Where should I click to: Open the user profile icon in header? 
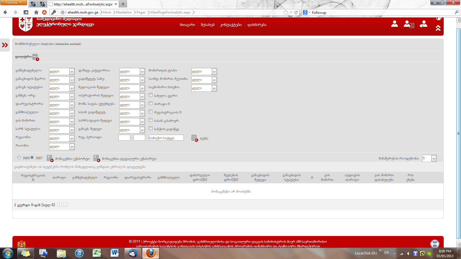click(x=394, y=24)
